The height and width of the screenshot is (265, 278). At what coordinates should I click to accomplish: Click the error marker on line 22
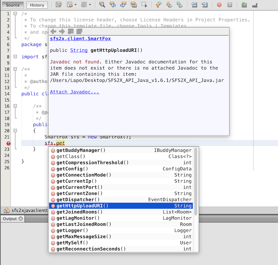pyautogui.click(x=8, y=143)
